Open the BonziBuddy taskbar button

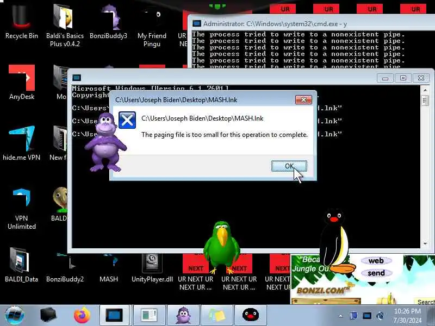point(183,316)
